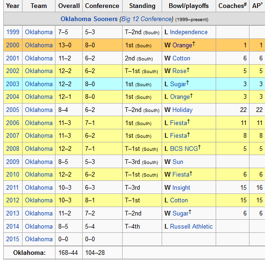Viewport: 265px width, 260px height.
Task: Select the 13–0 overall record cell
Action: tap(69, 45)
